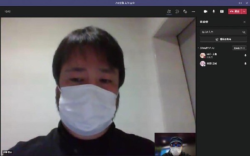This screenshot has height=156, width=250.
Task: Click the search magnifier icon
Action: (x=244, y=32)
